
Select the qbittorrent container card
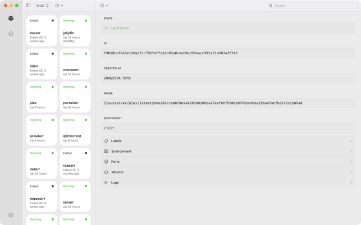pyautogui.click(x=75, y=130)
